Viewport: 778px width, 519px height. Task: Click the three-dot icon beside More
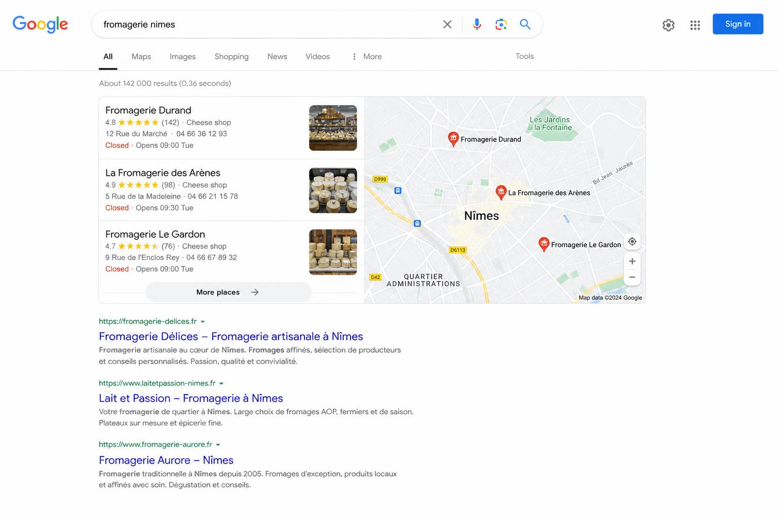(x=354, y=57)
